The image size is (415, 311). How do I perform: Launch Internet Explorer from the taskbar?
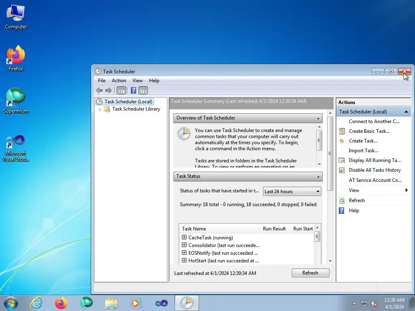(36, 303)
